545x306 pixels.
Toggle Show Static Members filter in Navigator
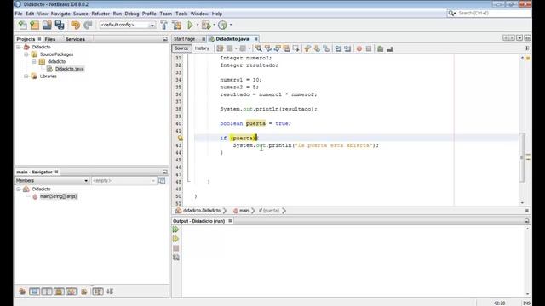47,292
